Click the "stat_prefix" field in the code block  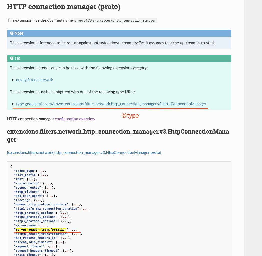tap(26, 175)
